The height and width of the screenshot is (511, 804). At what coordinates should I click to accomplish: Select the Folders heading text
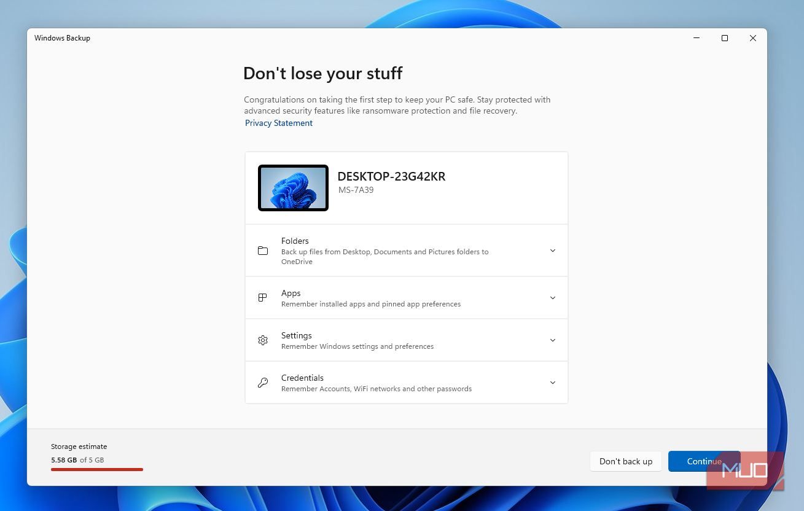[295, 241]
